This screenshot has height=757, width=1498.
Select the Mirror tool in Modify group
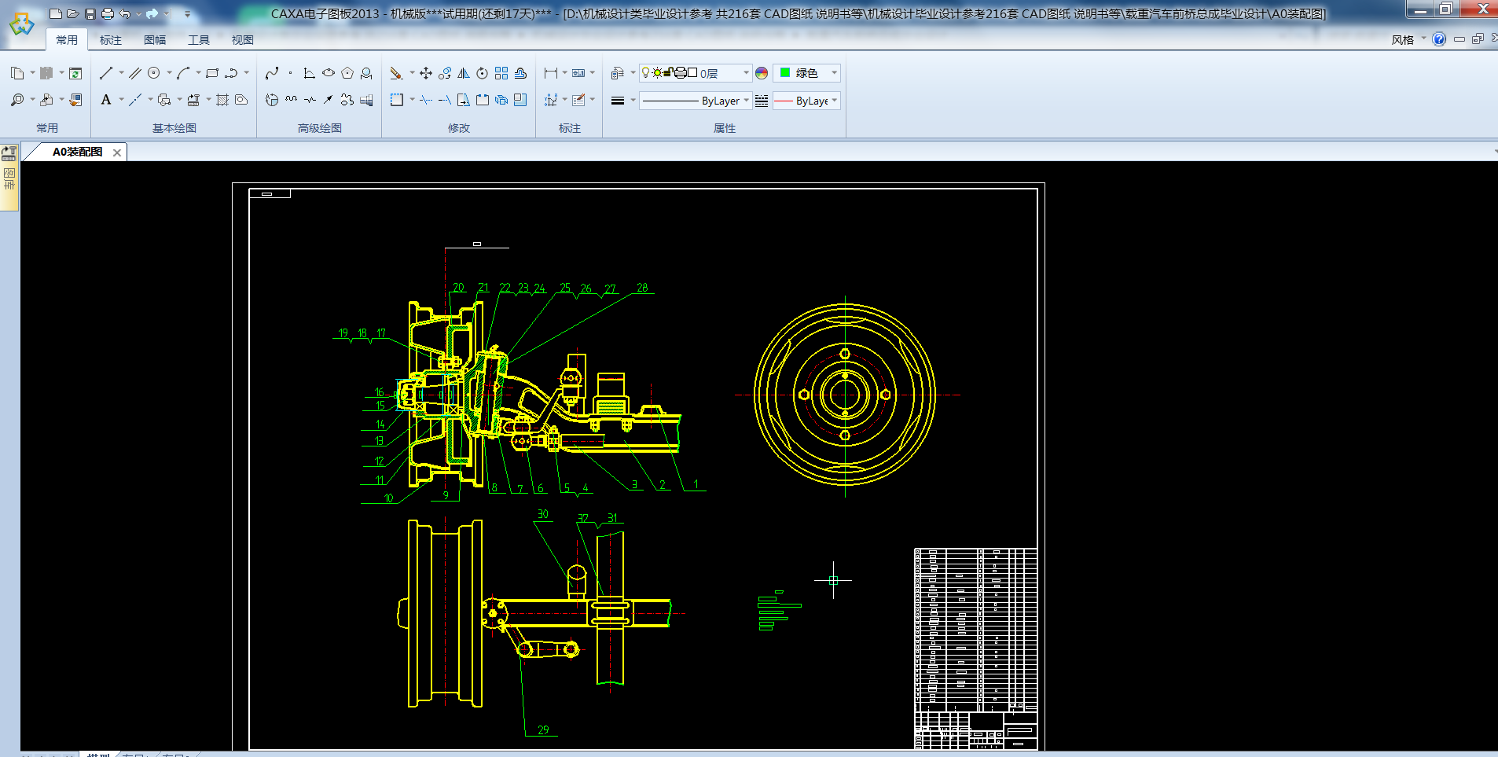pos(464,73)
